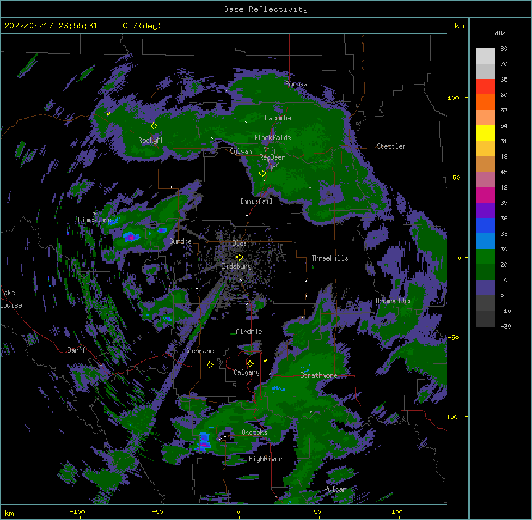Select the Drumheller label
Image resolution: width=532 pixels, height=520 pixels.
[x=394, y=301]
